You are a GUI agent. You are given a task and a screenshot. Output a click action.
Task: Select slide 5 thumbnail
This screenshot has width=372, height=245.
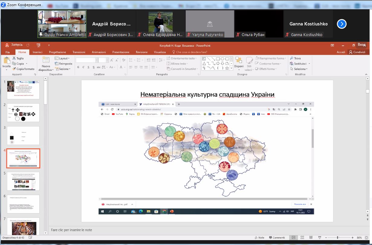pyautogui.click(x=23, y=181)
